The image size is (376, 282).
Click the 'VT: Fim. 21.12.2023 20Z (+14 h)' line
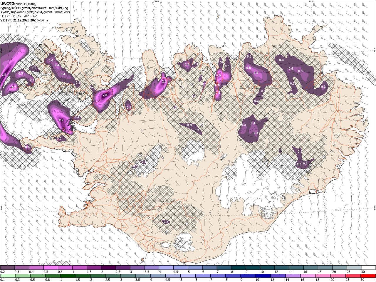coord(24,20)
